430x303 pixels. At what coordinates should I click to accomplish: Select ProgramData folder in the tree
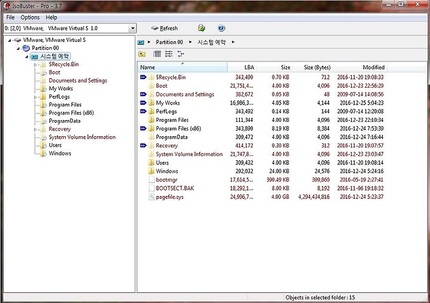64,121
